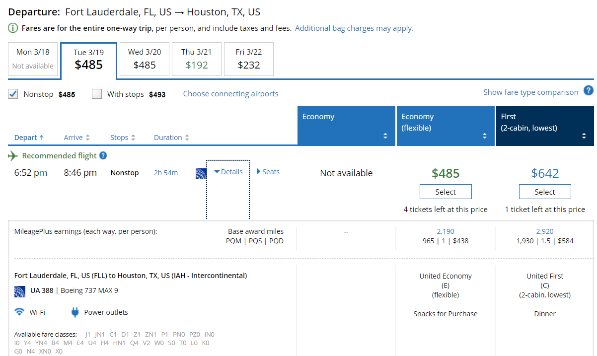Viewport: 597px width, 356px height.
Task: Switch to the Wed 3/20 date tab
Action: pos(145,59)
